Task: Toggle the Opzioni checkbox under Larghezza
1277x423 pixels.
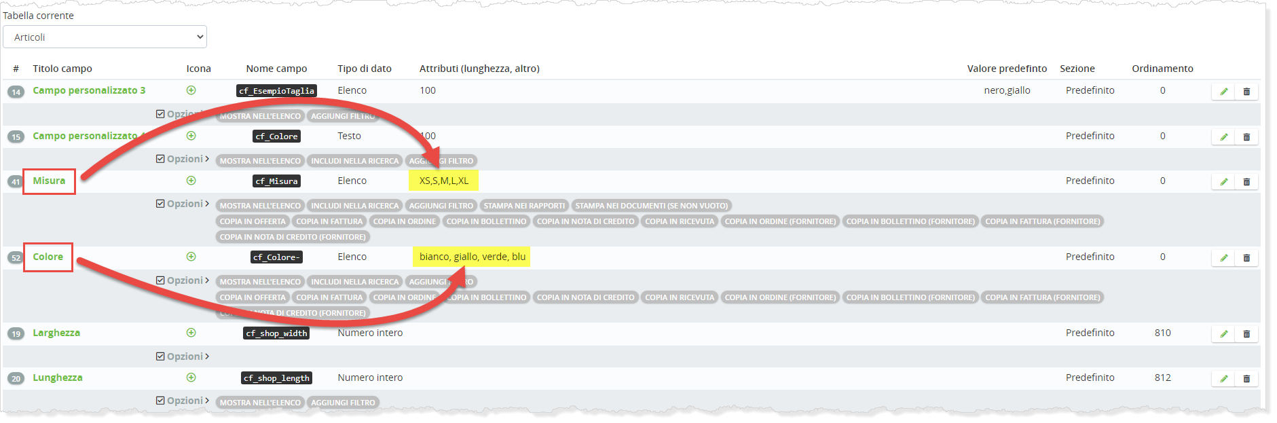Action: (x=160, y=356)
